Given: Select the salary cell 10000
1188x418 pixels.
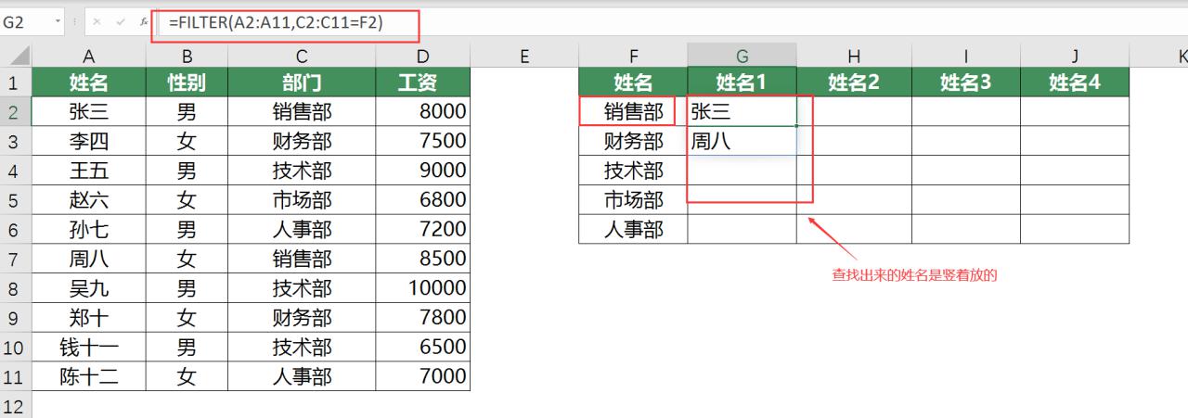Looking at the screenshot, I should tap(423, 288).
